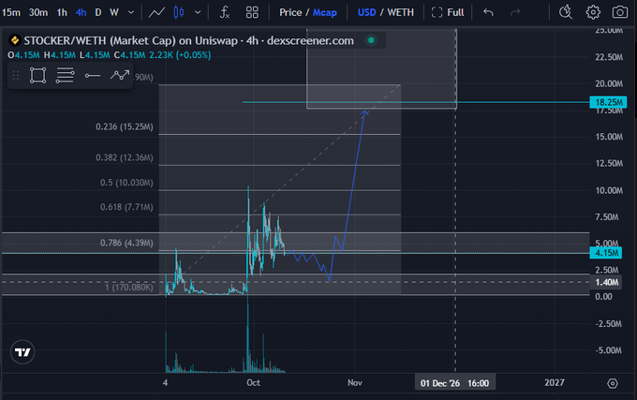Screen dimensions: 637x400
Task: Switch the denomination to USD
Action: [x=366, y=12]
